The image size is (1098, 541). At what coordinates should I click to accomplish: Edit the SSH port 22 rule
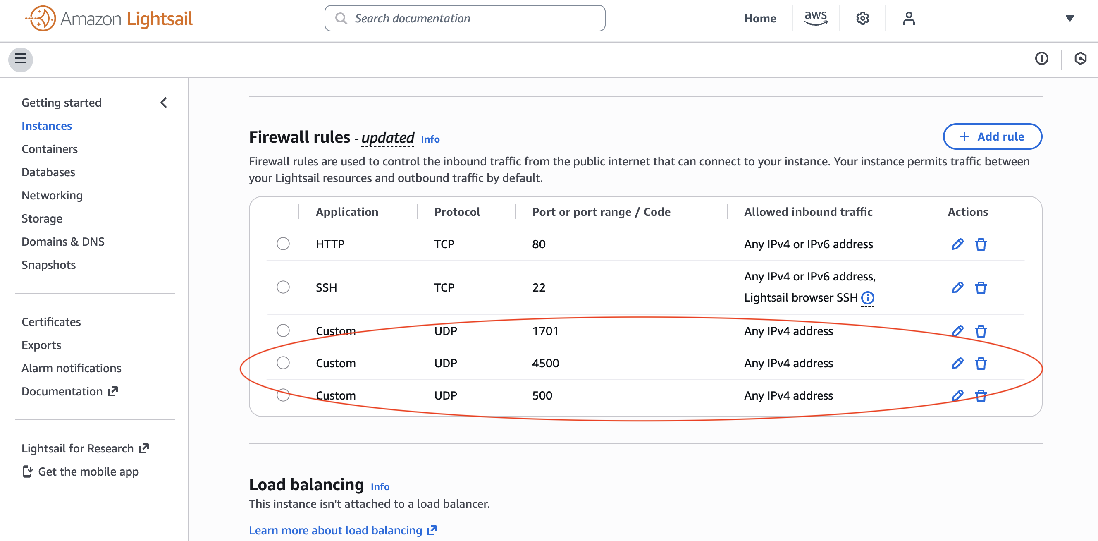click(x=957, y=287)
